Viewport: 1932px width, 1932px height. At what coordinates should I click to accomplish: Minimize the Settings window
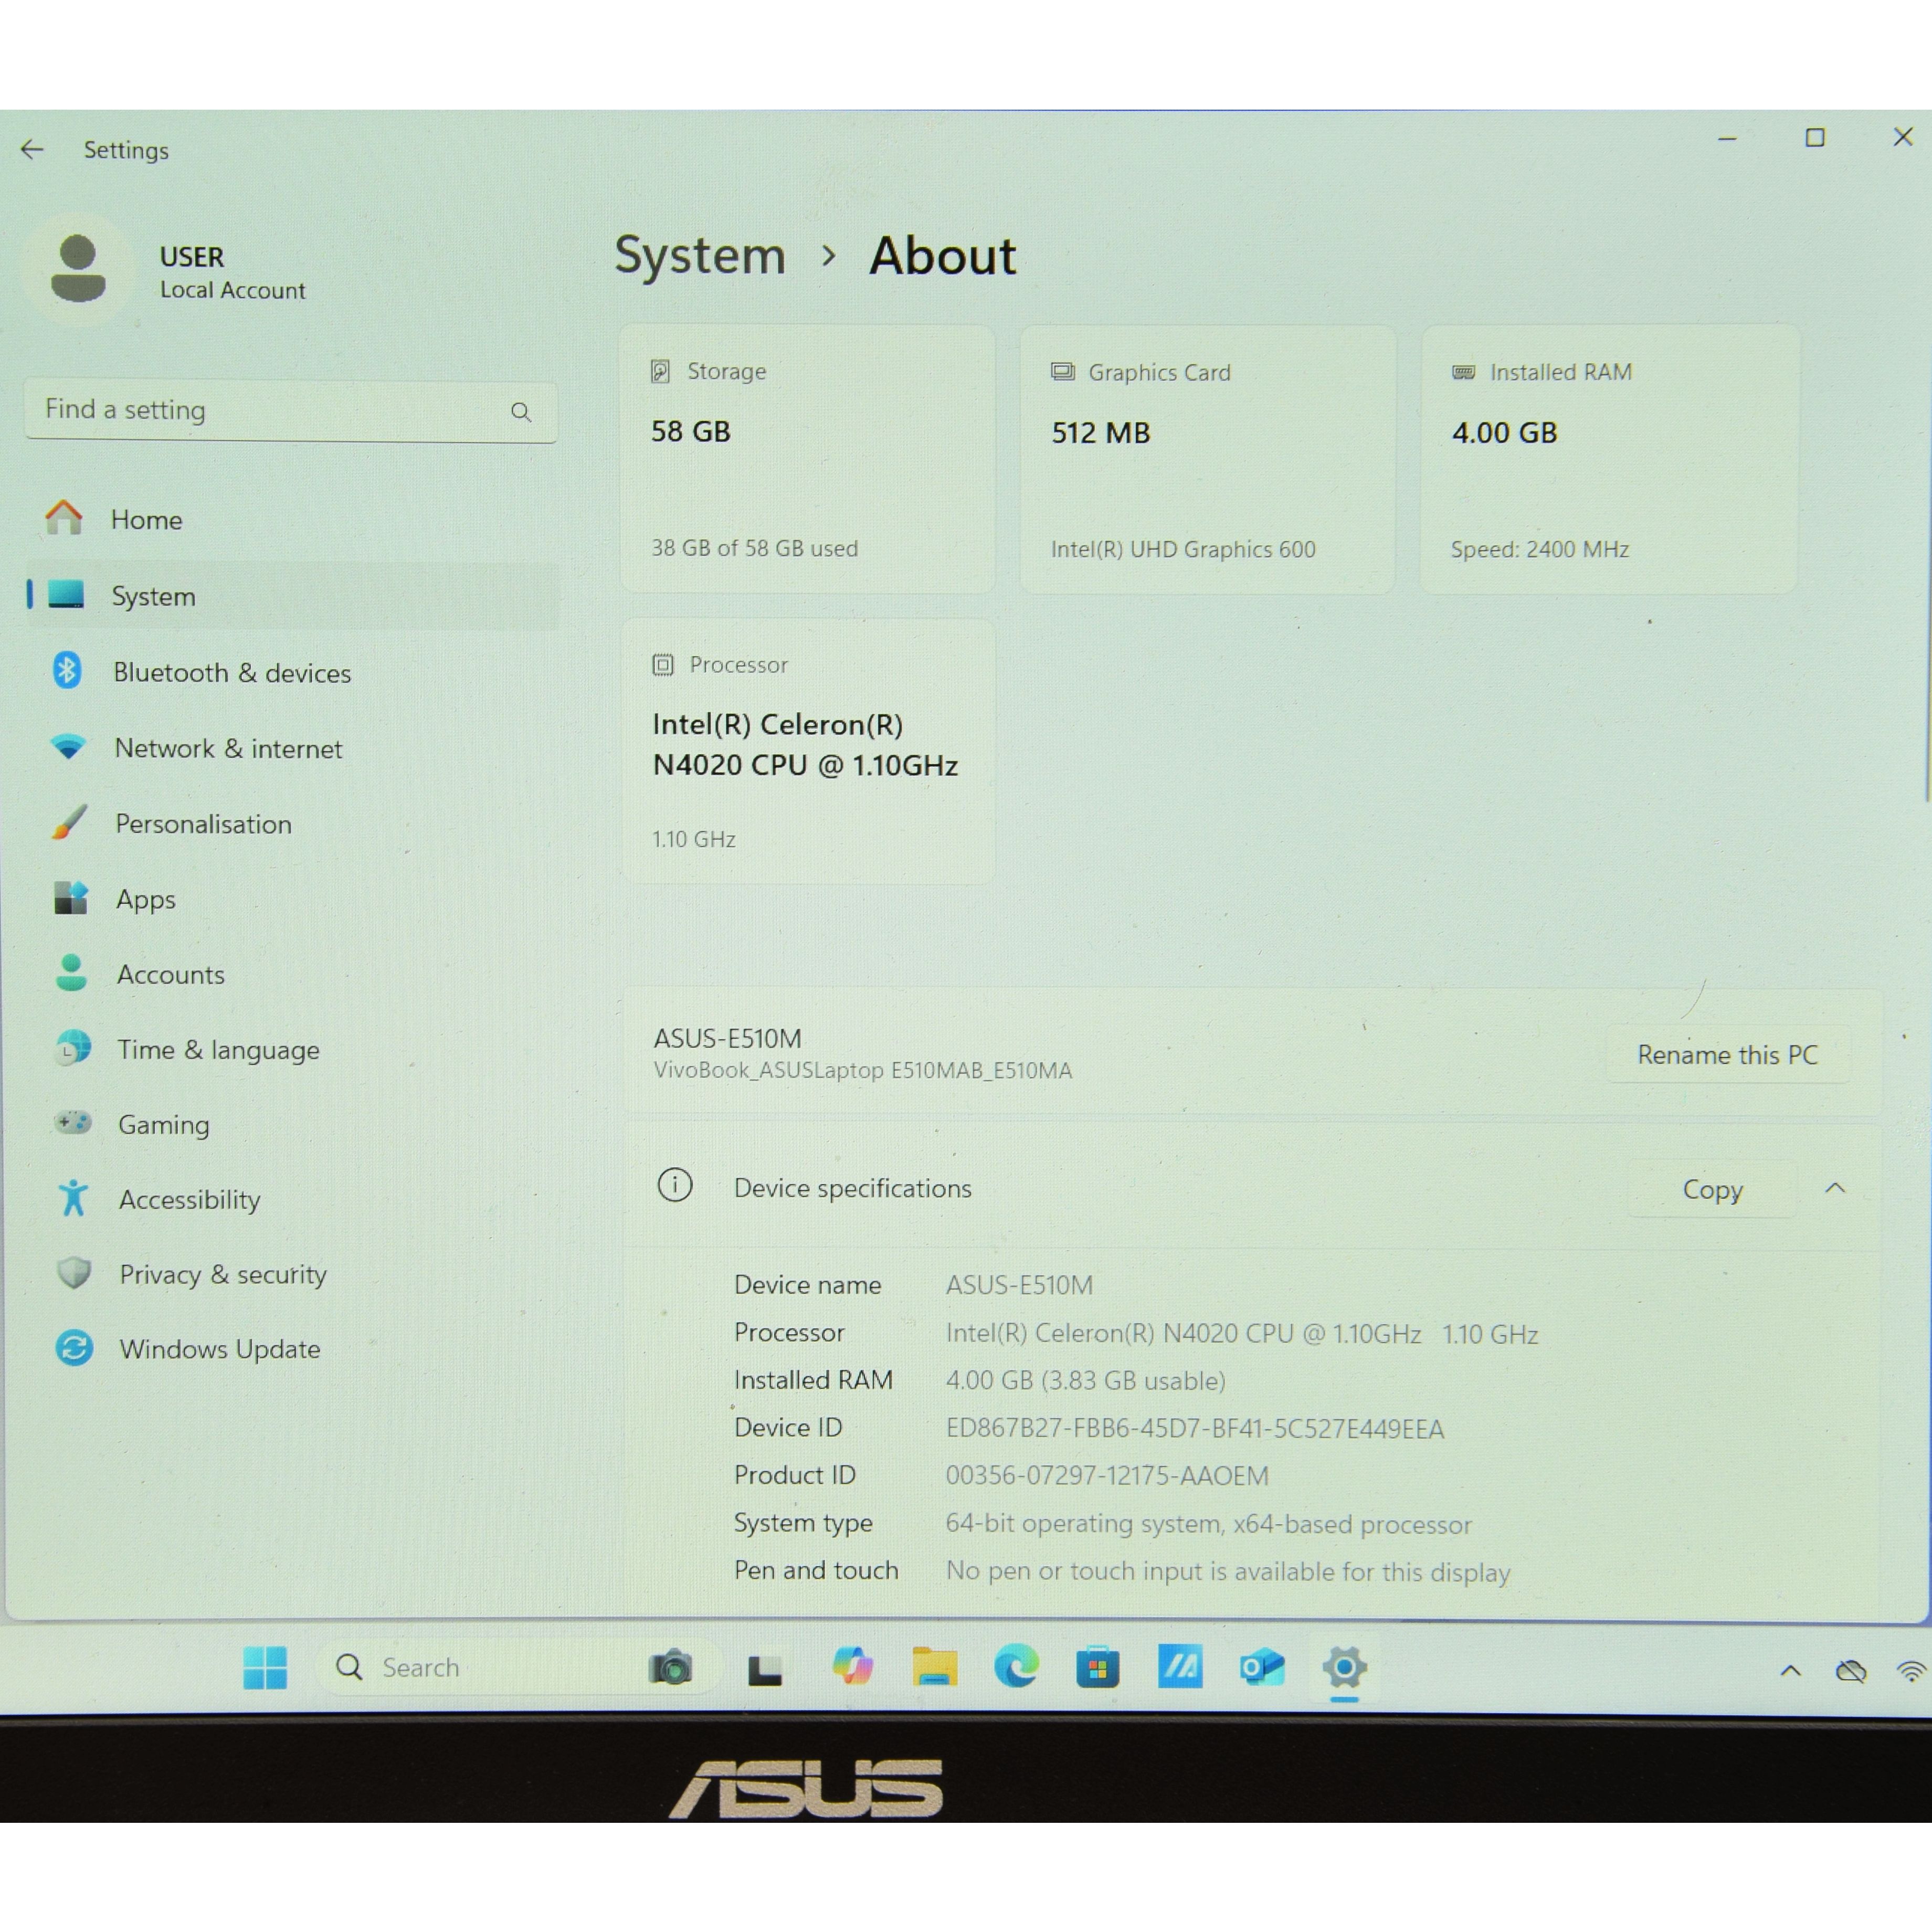(x=1727, y=138)
